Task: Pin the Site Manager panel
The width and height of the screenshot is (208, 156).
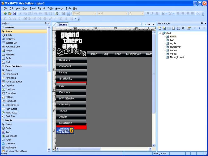Action: tap(202, 23)
